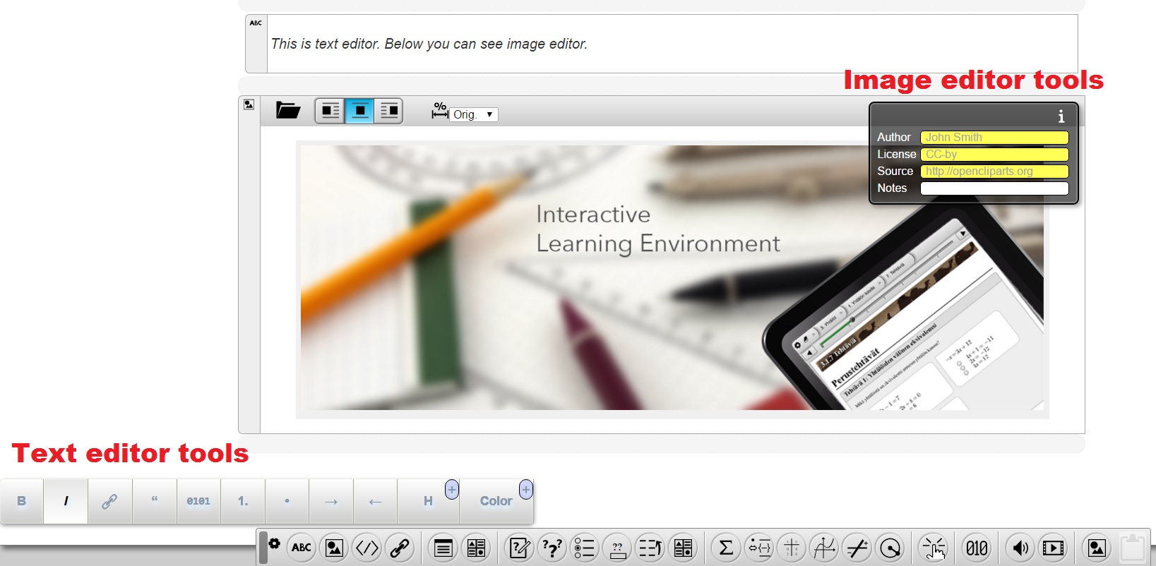Add a text element with ABC button

click(302, 548)
